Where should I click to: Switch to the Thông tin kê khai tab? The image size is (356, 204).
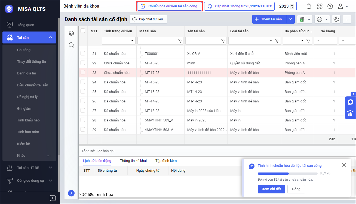pyautogui.click(x=133, y=161)
